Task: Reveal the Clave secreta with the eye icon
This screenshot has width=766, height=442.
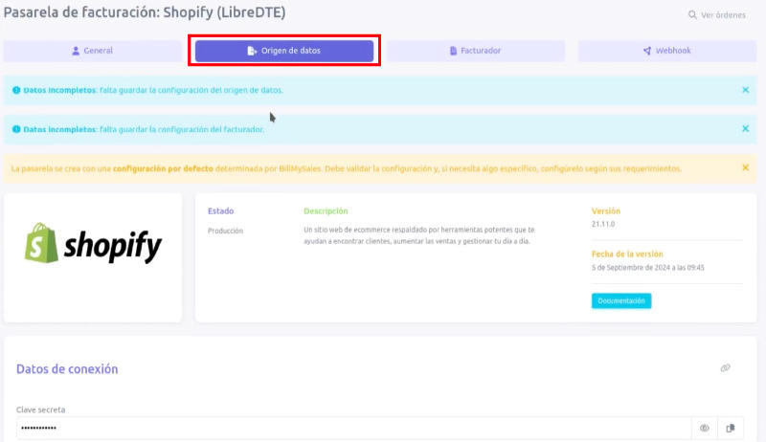Action: pyautogui.click(x=705, y=429)
